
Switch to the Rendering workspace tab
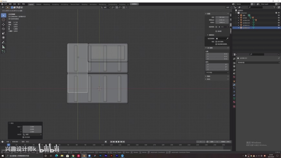(102, 4)
